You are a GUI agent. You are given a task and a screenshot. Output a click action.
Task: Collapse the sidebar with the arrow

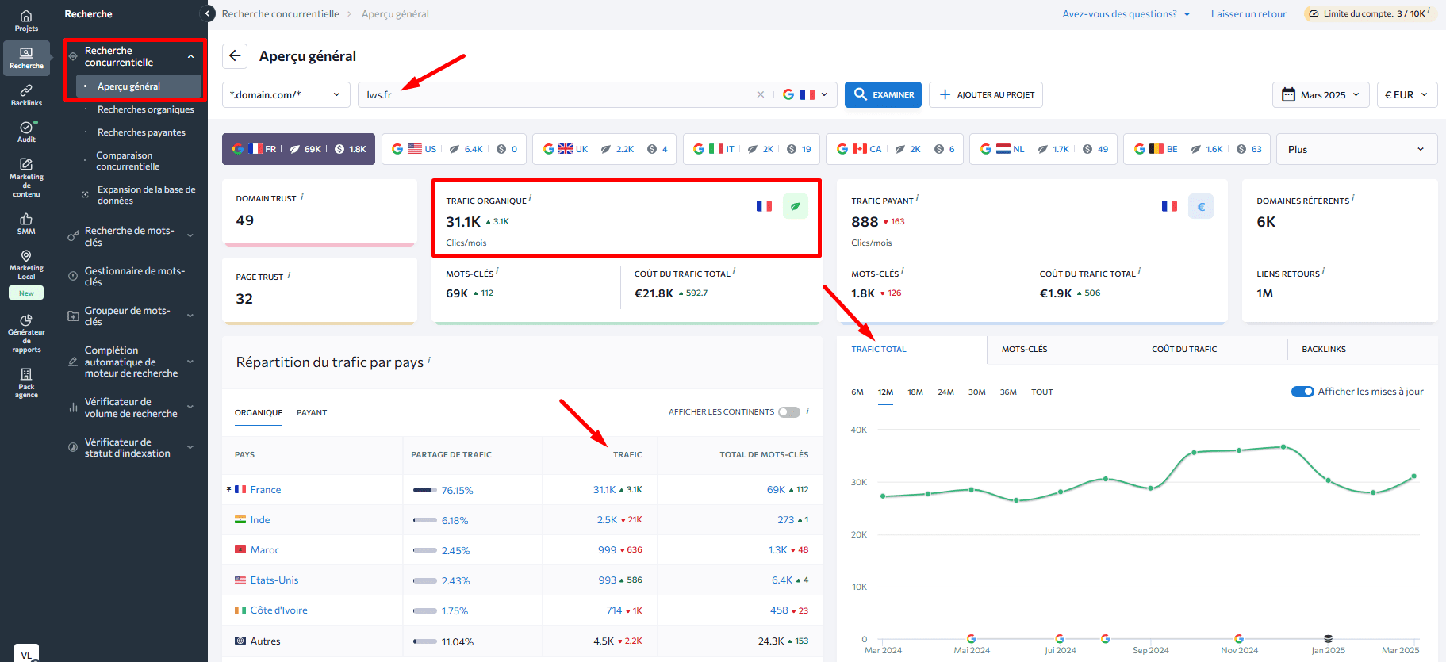(x=208, y=13)
